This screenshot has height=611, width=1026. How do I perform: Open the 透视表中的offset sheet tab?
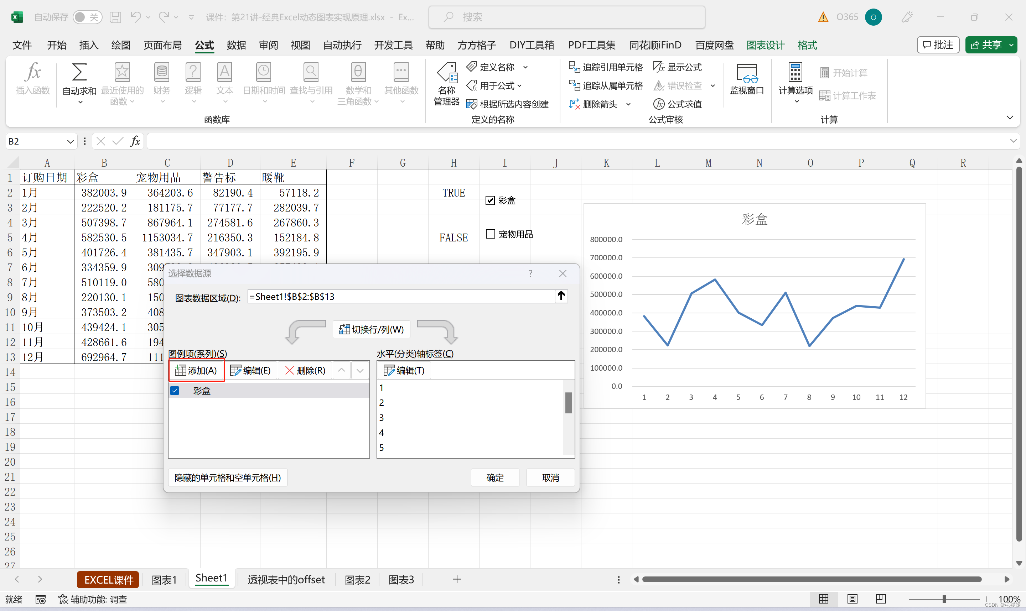pyautogui.click(x=286, y=580)
